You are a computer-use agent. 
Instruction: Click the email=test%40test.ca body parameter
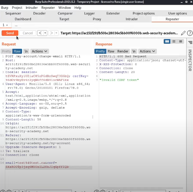pos(25,163)
